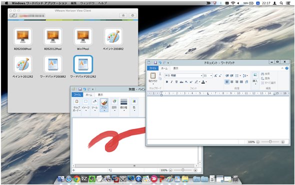This screenshot has height=185, width=295.
Task: Toggle Subscript in WordPad
Action: click(x=186, y=82)
